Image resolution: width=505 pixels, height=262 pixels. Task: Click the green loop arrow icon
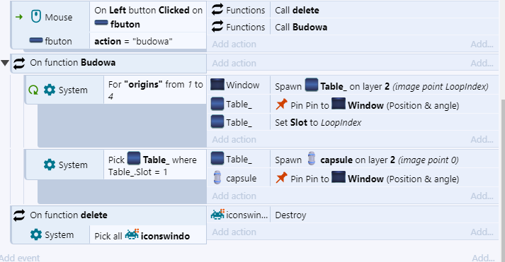(33, 90)
